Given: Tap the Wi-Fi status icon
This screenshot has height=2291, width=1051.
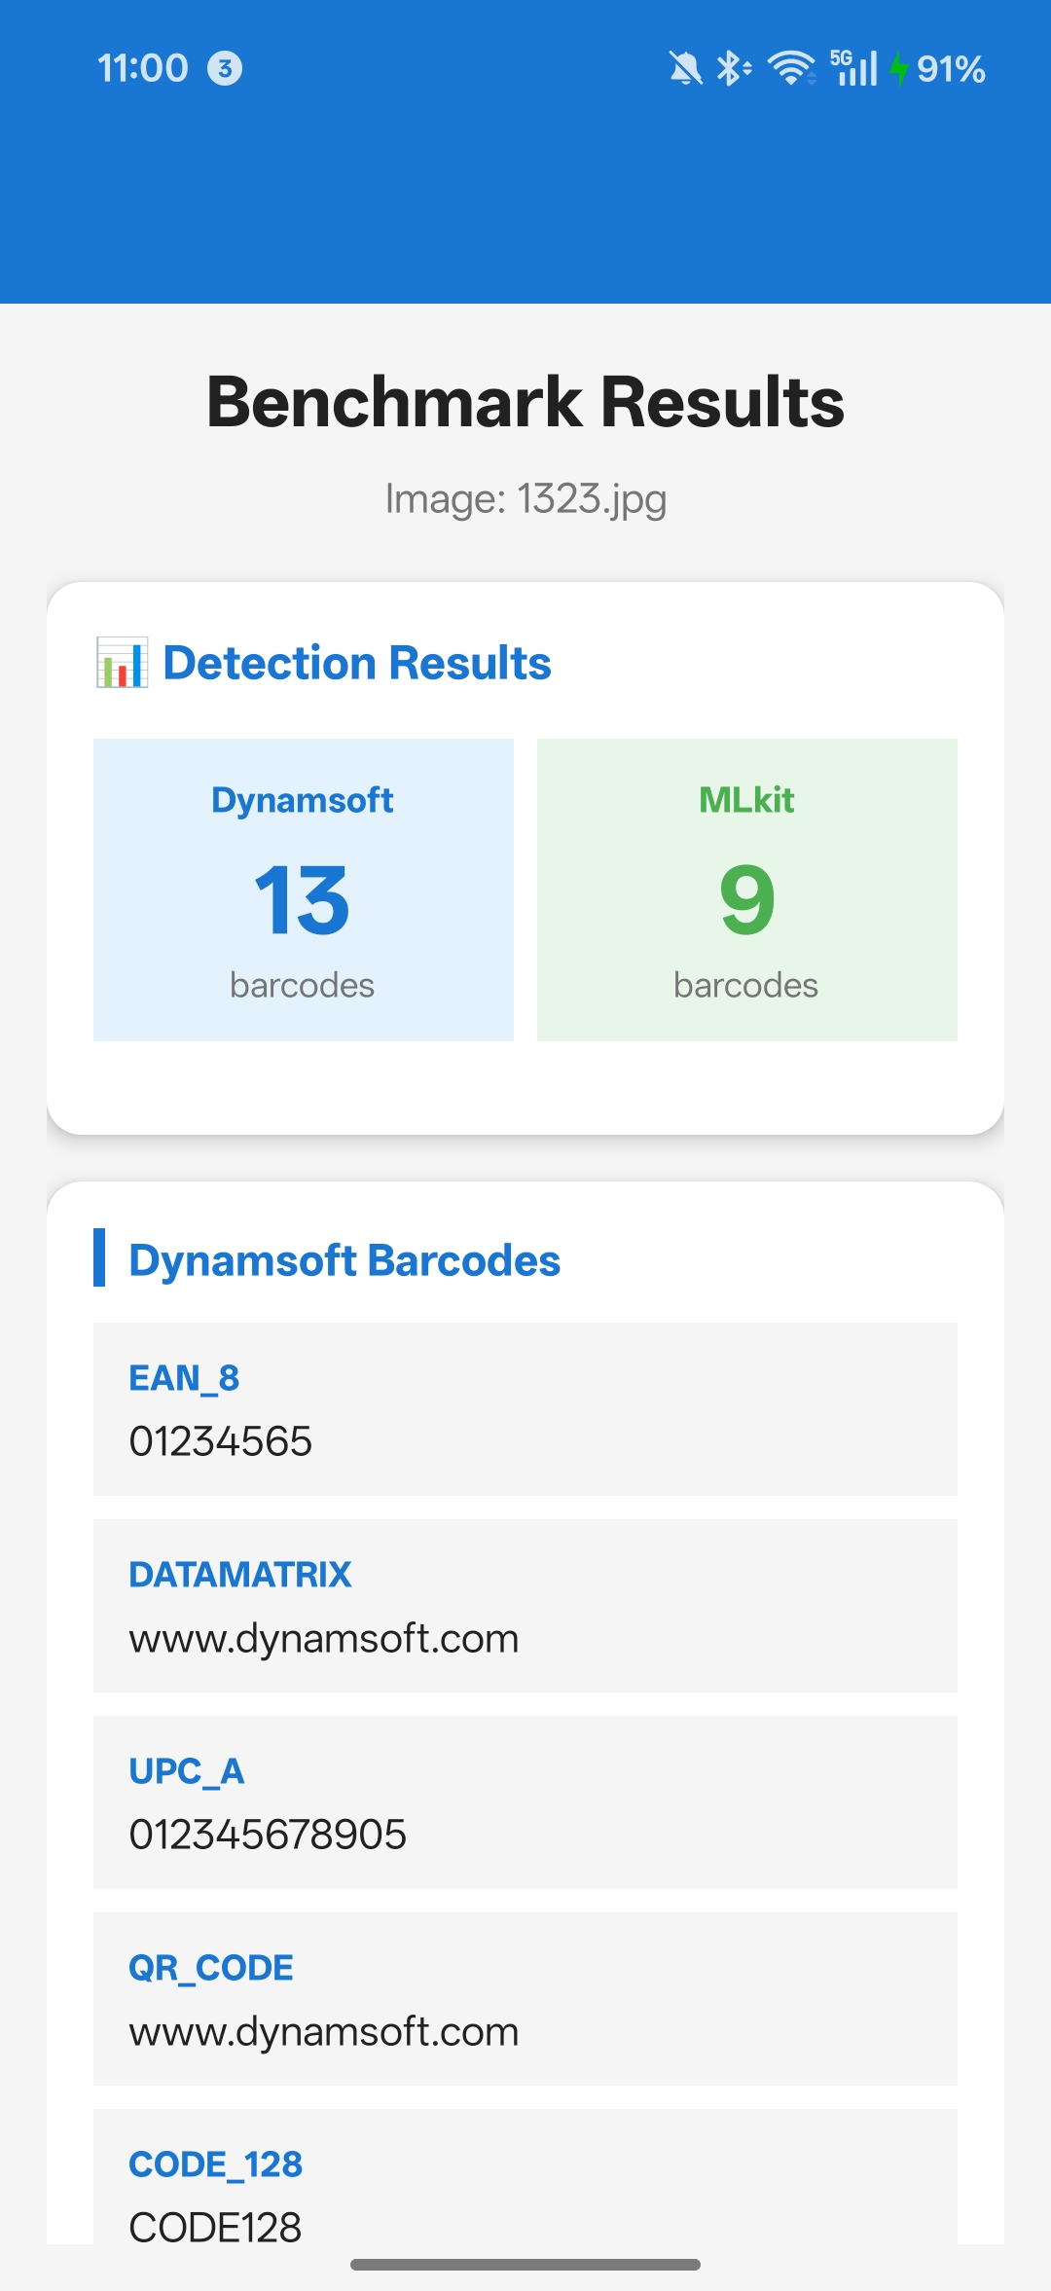Looking at the screenshot, I should pos(791,68).
